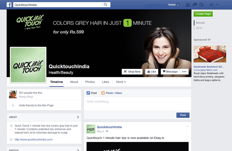Screen dimensions: 232x151
Task: Open the messages icon in top bar
Action: [x=195, y=5]
